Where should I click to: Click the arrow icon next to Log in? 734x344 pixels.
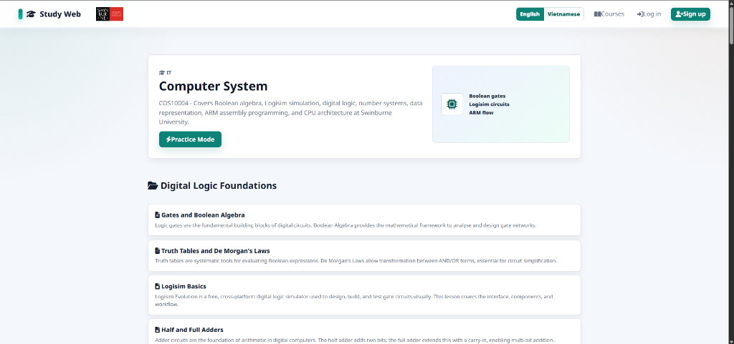click(x=640, y=14)
